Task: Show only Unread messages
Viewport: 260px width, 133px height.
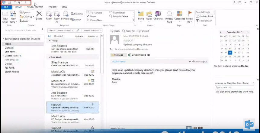Action: point(59,36)
